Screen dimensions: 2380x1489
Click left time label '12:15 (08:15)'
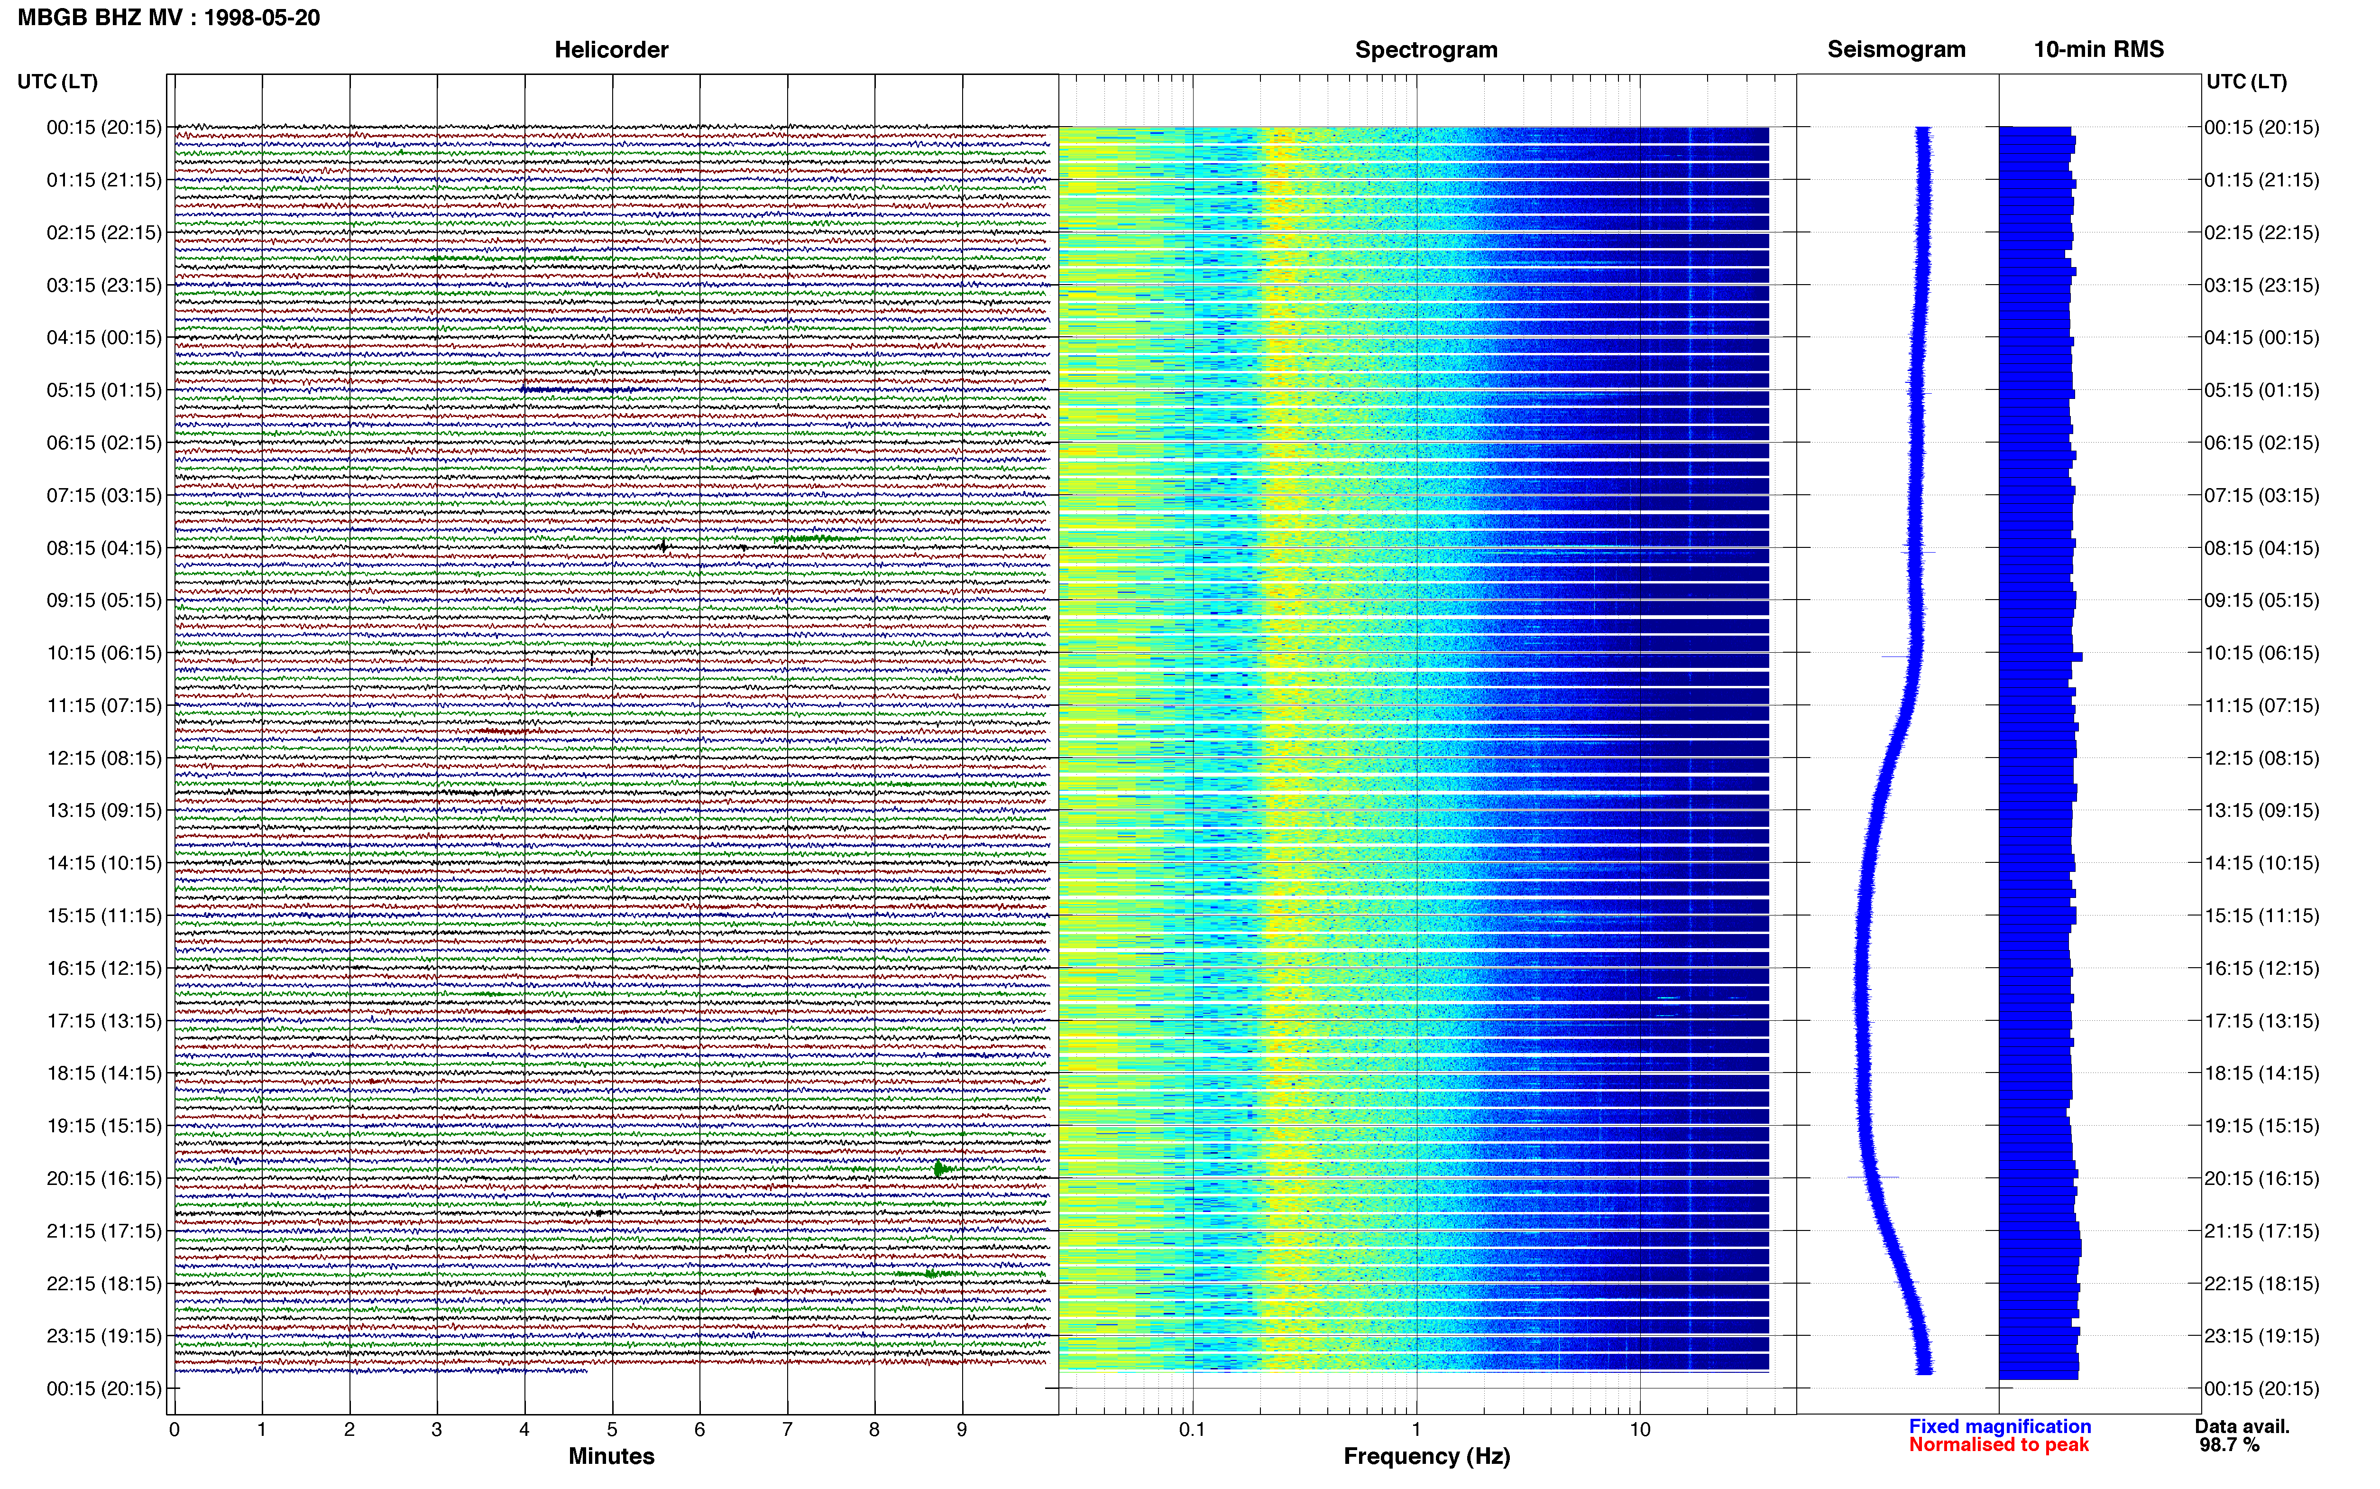[104, 758]
